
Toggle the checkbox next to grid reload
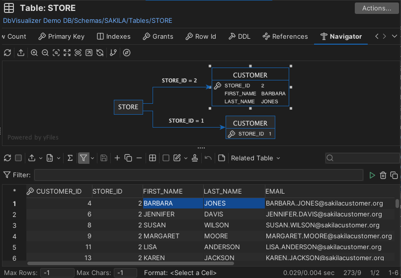click(x=18, y=158)
